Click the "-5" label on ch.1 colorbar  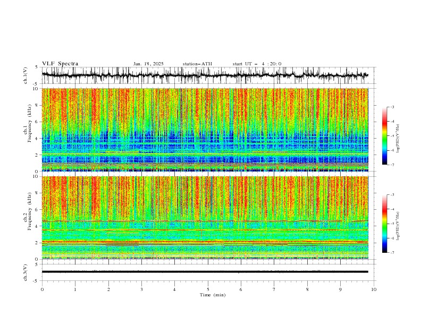pos(392,136)
